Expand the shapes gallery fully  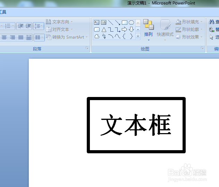click(x=138, y=36)
